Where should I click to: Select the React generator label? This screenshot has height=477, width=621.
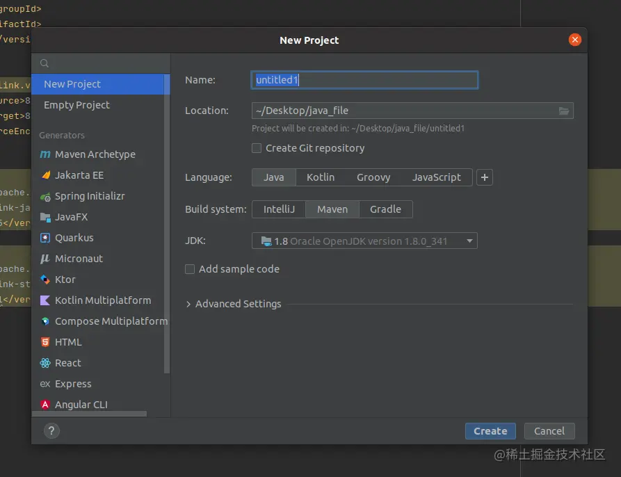coord(67,363)
